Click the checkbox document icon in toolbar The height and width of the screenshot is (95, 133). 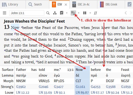click(x=61, y=13)
